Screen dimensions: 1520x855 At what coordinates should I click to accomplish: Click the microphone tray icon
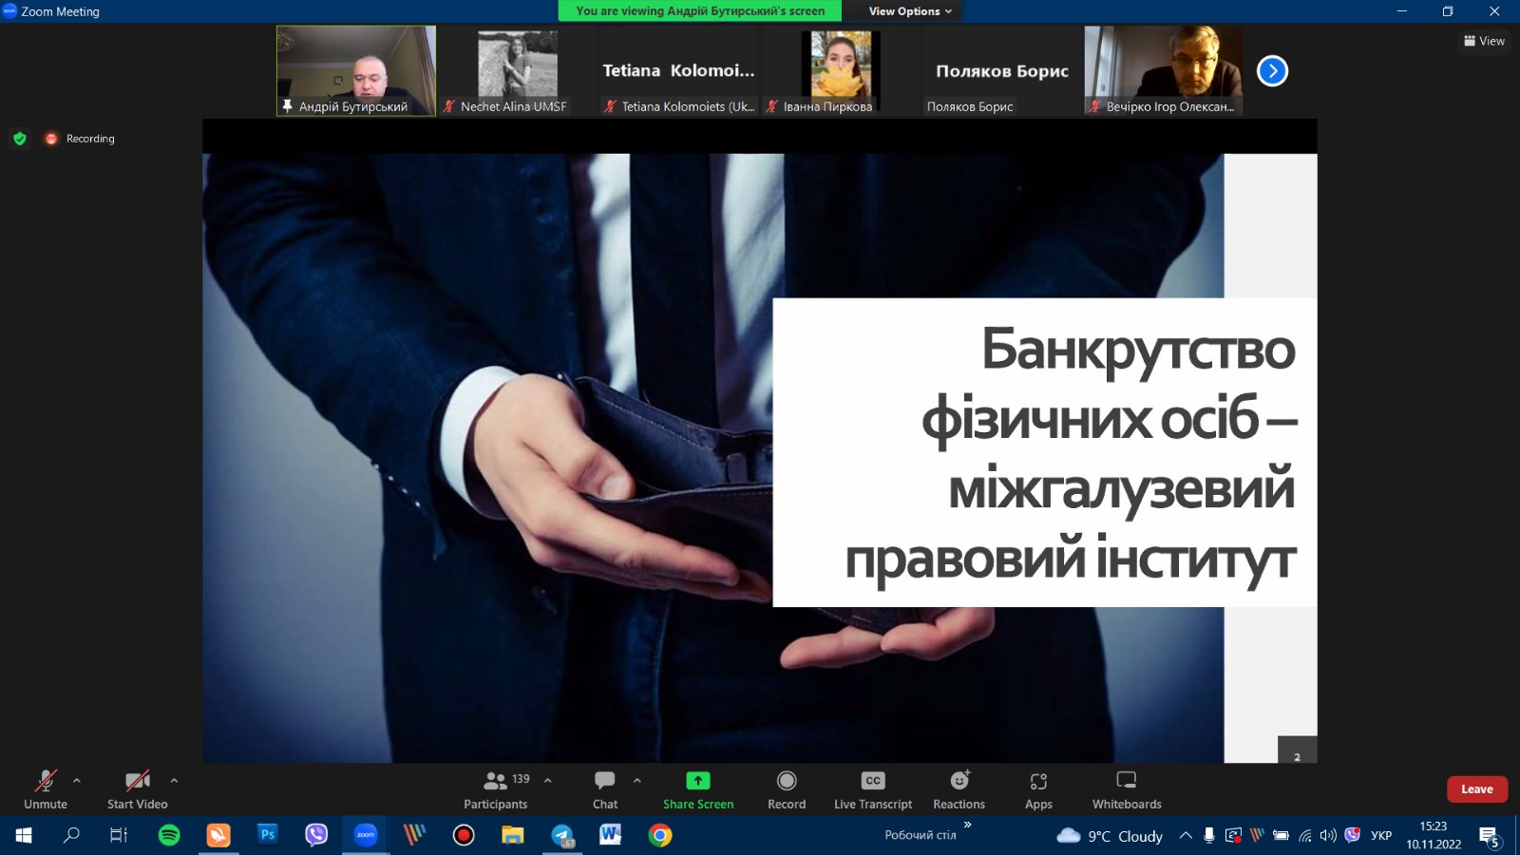(1209, 836)
